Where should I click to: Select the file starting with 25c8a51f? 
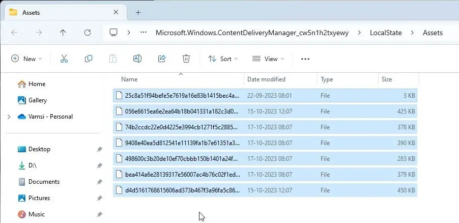coord(182,95)
